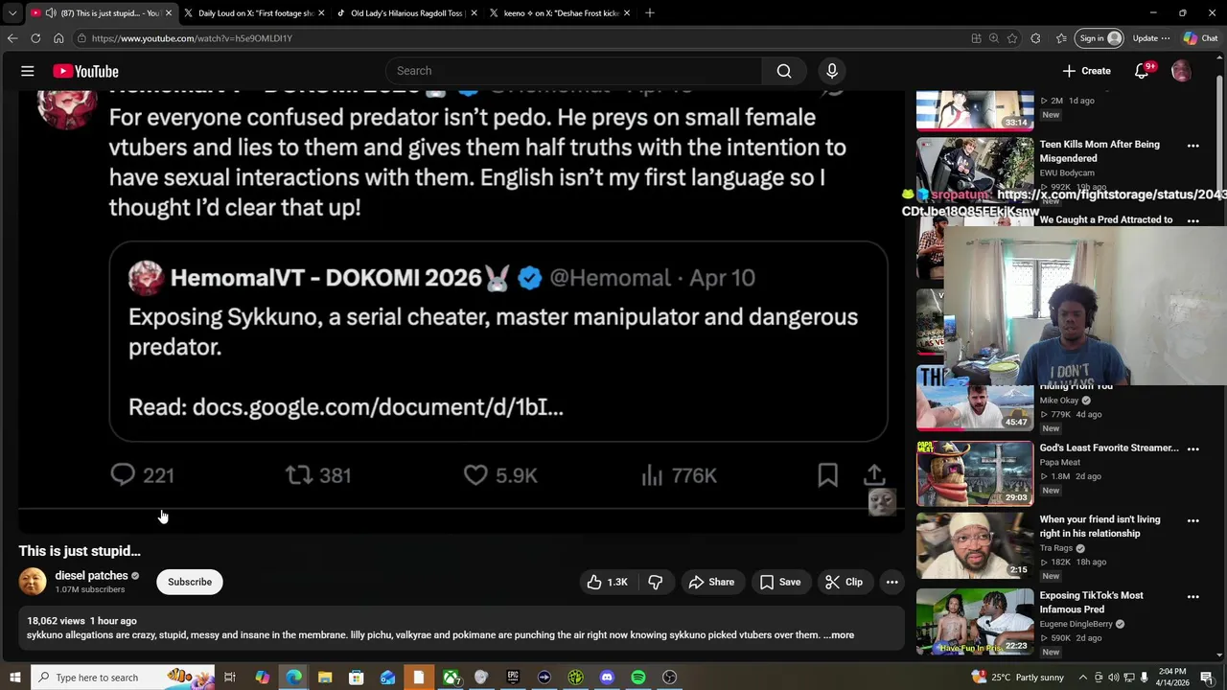Open the YouTube account avatar menu
The width and height of the screenshot is (1227, 690).
click(x=1181, y=71)
